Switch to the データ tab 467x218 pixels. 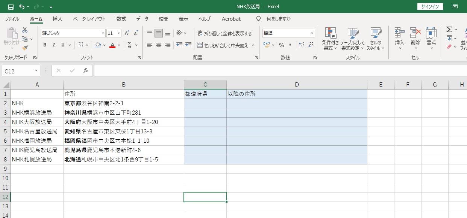(142, 19)
